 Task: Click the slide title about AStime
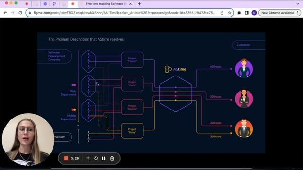point(86,39)
